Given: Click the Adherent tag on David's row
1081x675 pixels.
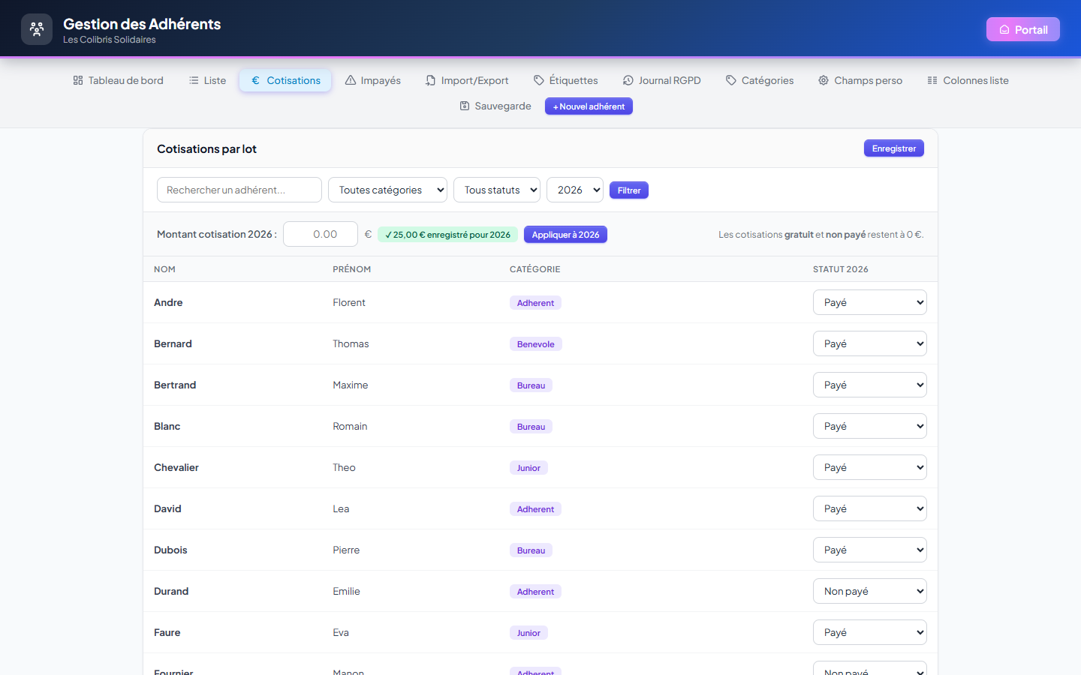Looking at the screenshot, I should 535,509.
